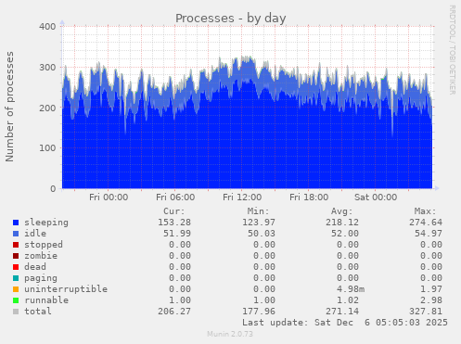
Task: Click total current value 206.27
Action: [x=174, y=312]
